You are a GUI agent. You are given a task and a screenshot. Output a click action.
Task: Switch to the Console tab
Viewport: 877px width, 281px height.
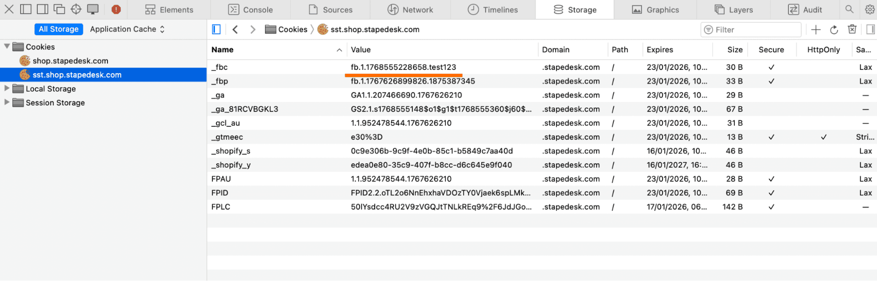251,10
